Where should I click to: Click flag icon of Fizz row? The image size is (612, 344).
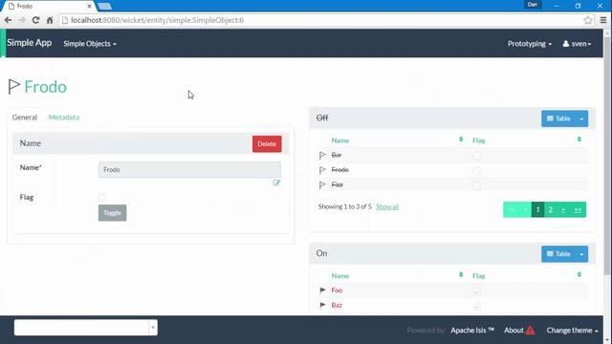point(322,184)
